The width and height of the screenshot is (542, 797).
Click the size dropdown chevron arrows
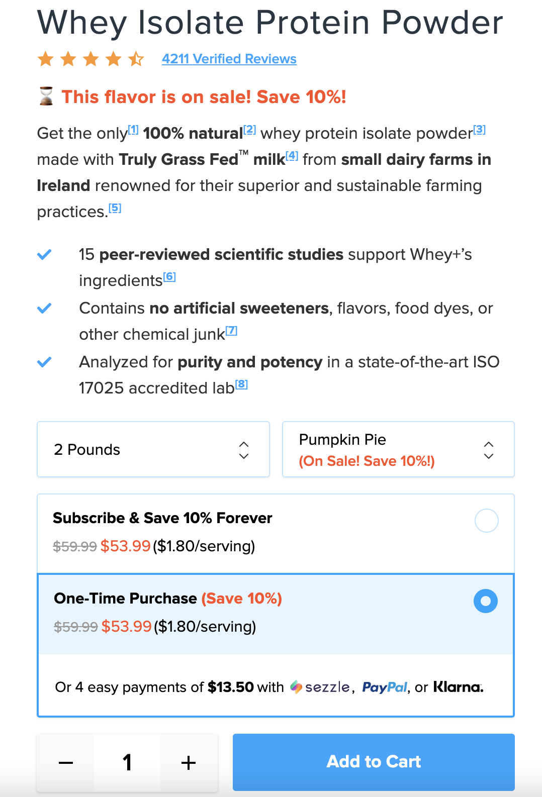[244, 450]
